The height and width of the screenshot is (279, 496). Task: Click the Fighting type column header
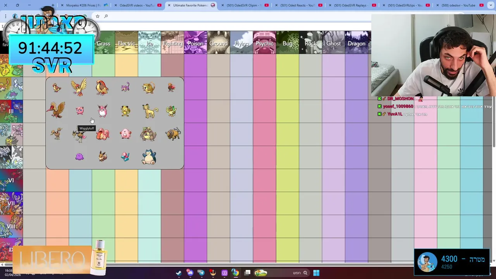point(172,43)
